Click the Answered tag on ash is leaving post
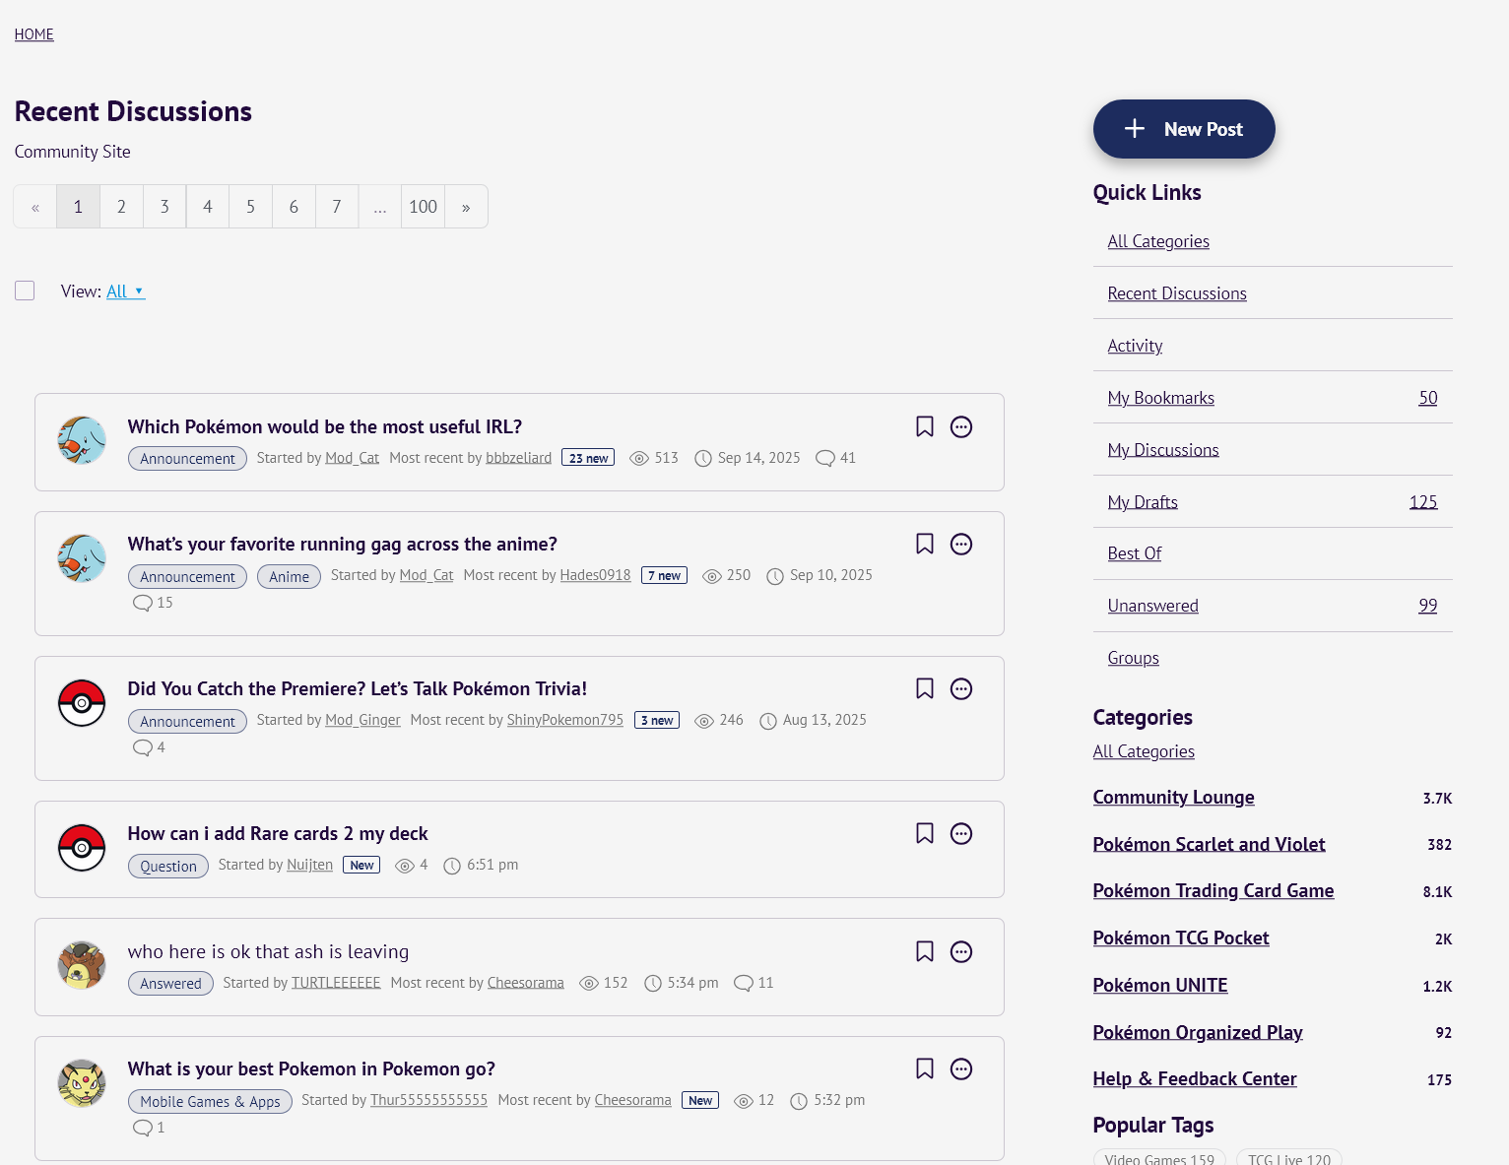 click(170, 984)
